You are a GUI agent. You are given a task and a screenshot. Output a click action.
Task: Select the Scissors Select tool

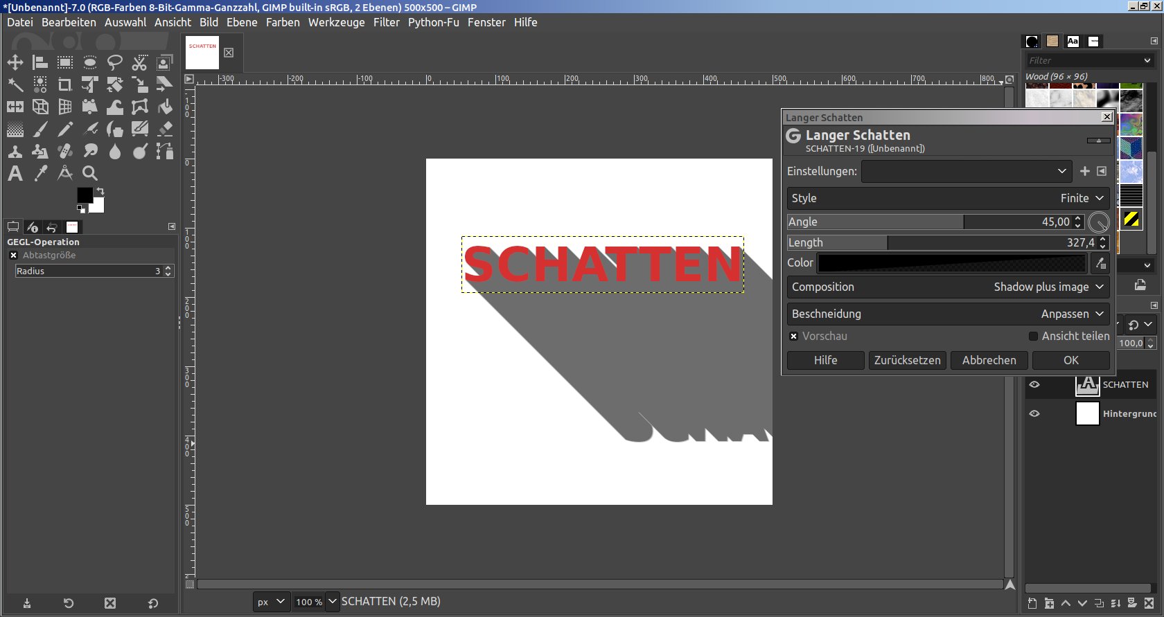tap(140, 63)
